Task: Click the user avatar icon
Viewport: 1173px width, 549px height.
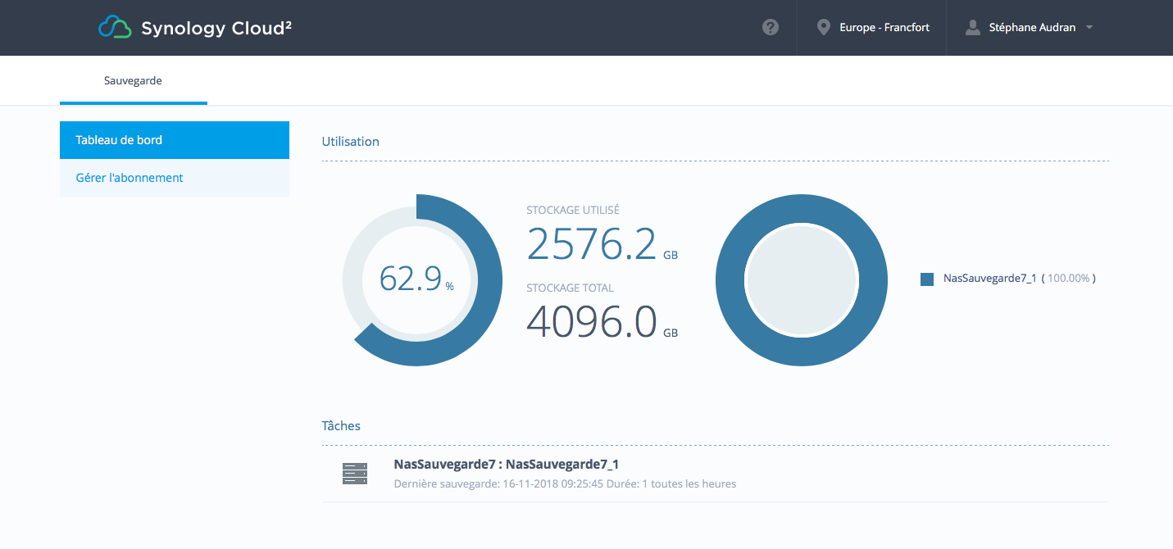Action: 972,28
